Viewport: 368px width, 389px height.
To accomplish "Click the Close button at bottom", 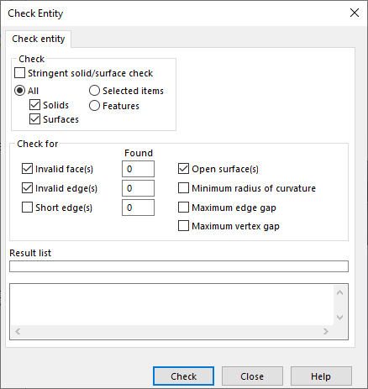I will click(x=252, y=376).
